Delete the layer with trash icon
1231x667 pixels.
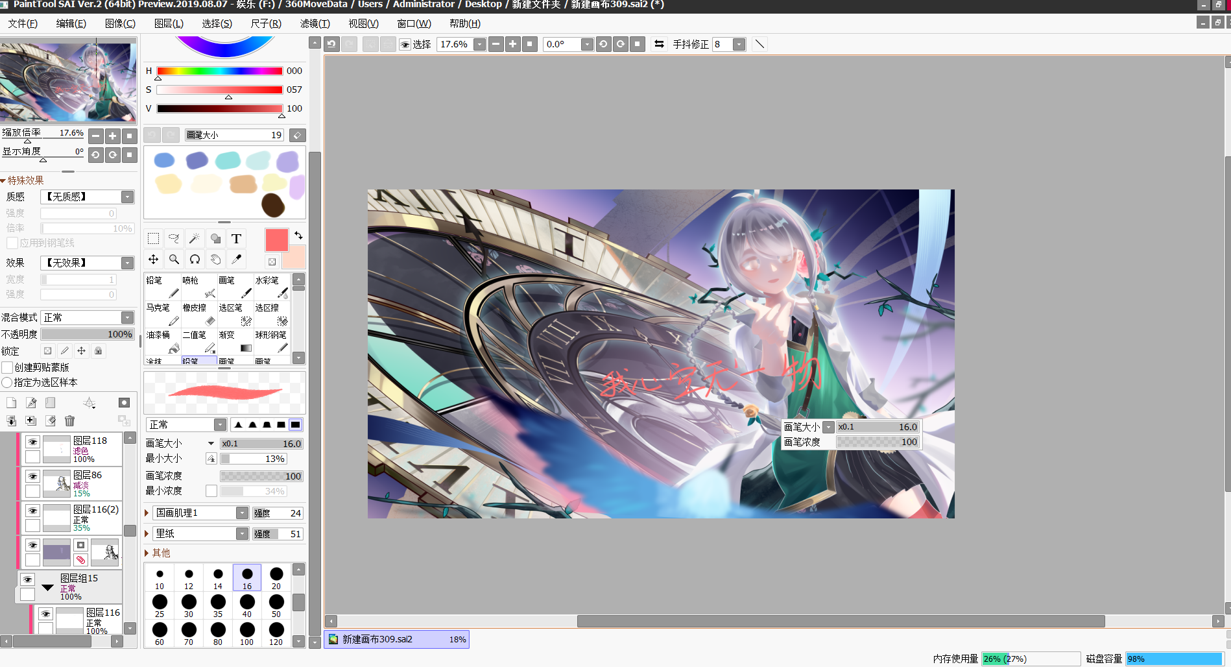pyautogui.click(x=70, y=420)
